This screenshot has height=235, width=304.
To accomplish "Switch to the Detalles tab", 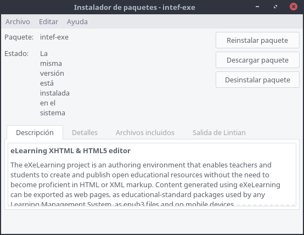I will click(85, 132).
